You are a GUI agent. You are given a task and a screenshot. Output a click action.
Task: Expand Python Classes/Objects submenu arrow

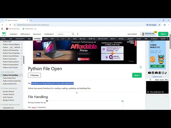[22, 45]
